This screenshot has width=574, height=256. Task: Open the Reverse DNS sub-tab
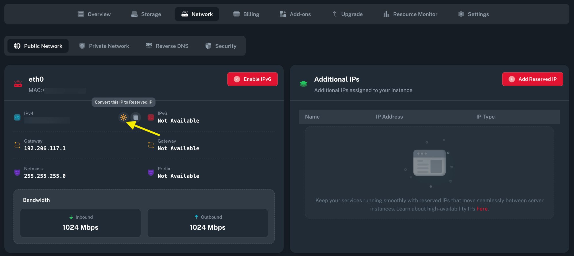[167, 46]
